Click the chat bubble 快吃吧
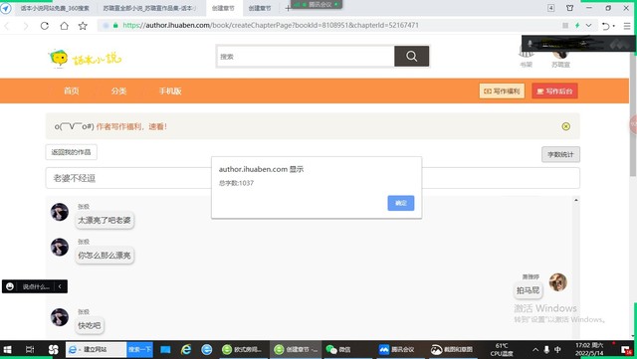 [90, 325]
